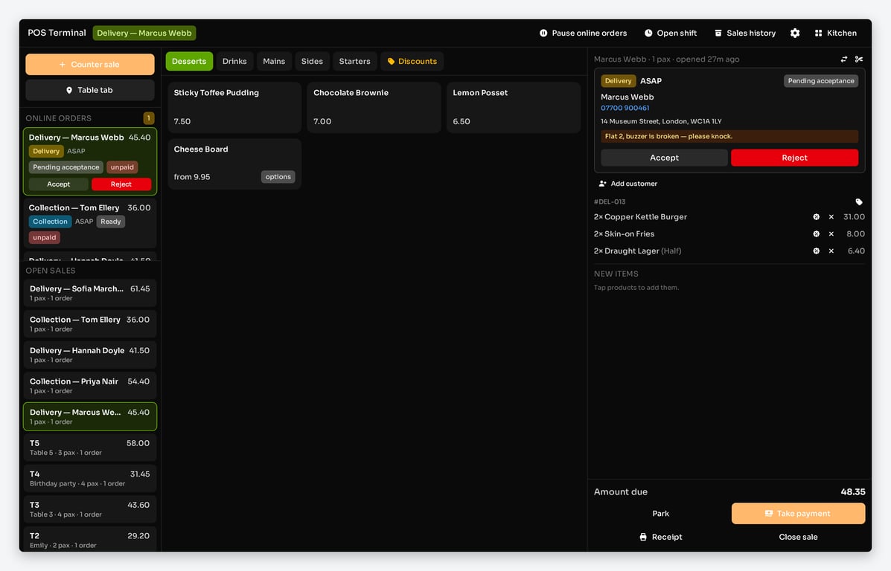
Task: Go to the Kitchen view label
Action: 842,33
